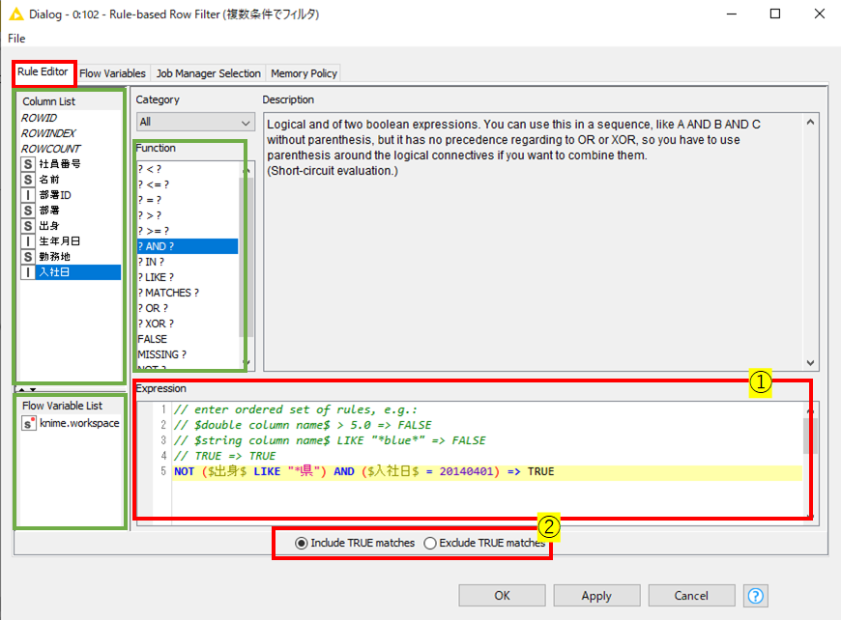Click the KNIME warning triangle title icon

click(x=16, y=14)
